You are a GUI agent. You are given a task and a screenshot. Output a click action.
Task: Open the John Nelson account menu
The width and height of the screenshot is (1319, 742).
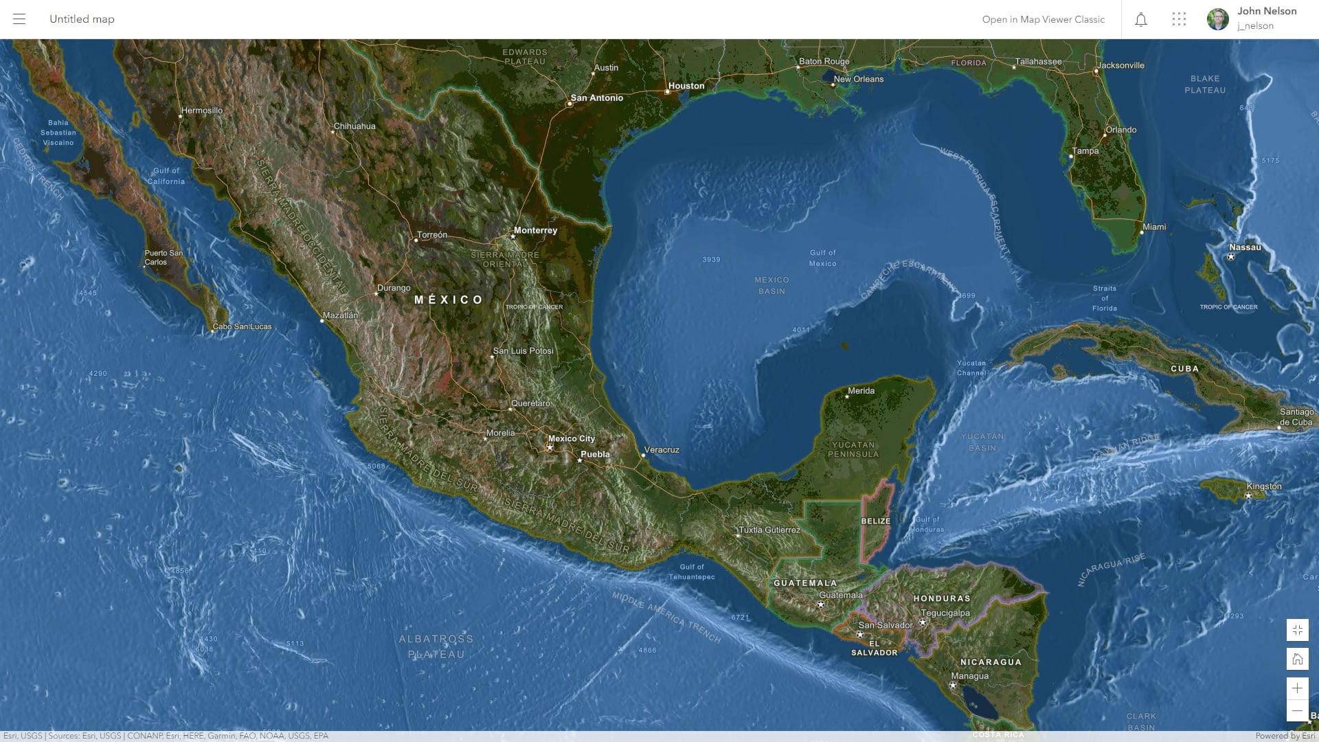[1266, 19]
